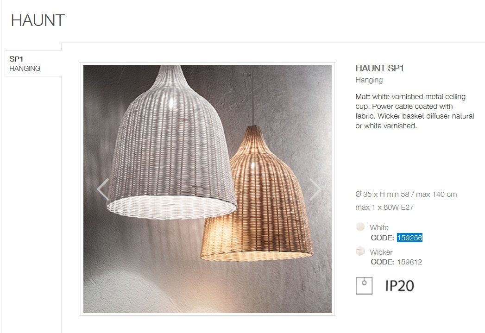Click the Wicker finish label
This screenshot has width=485, height=333.
381,252
